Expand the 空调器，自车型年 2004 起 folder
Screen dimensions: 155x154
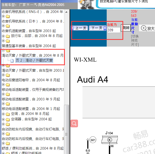3,119
